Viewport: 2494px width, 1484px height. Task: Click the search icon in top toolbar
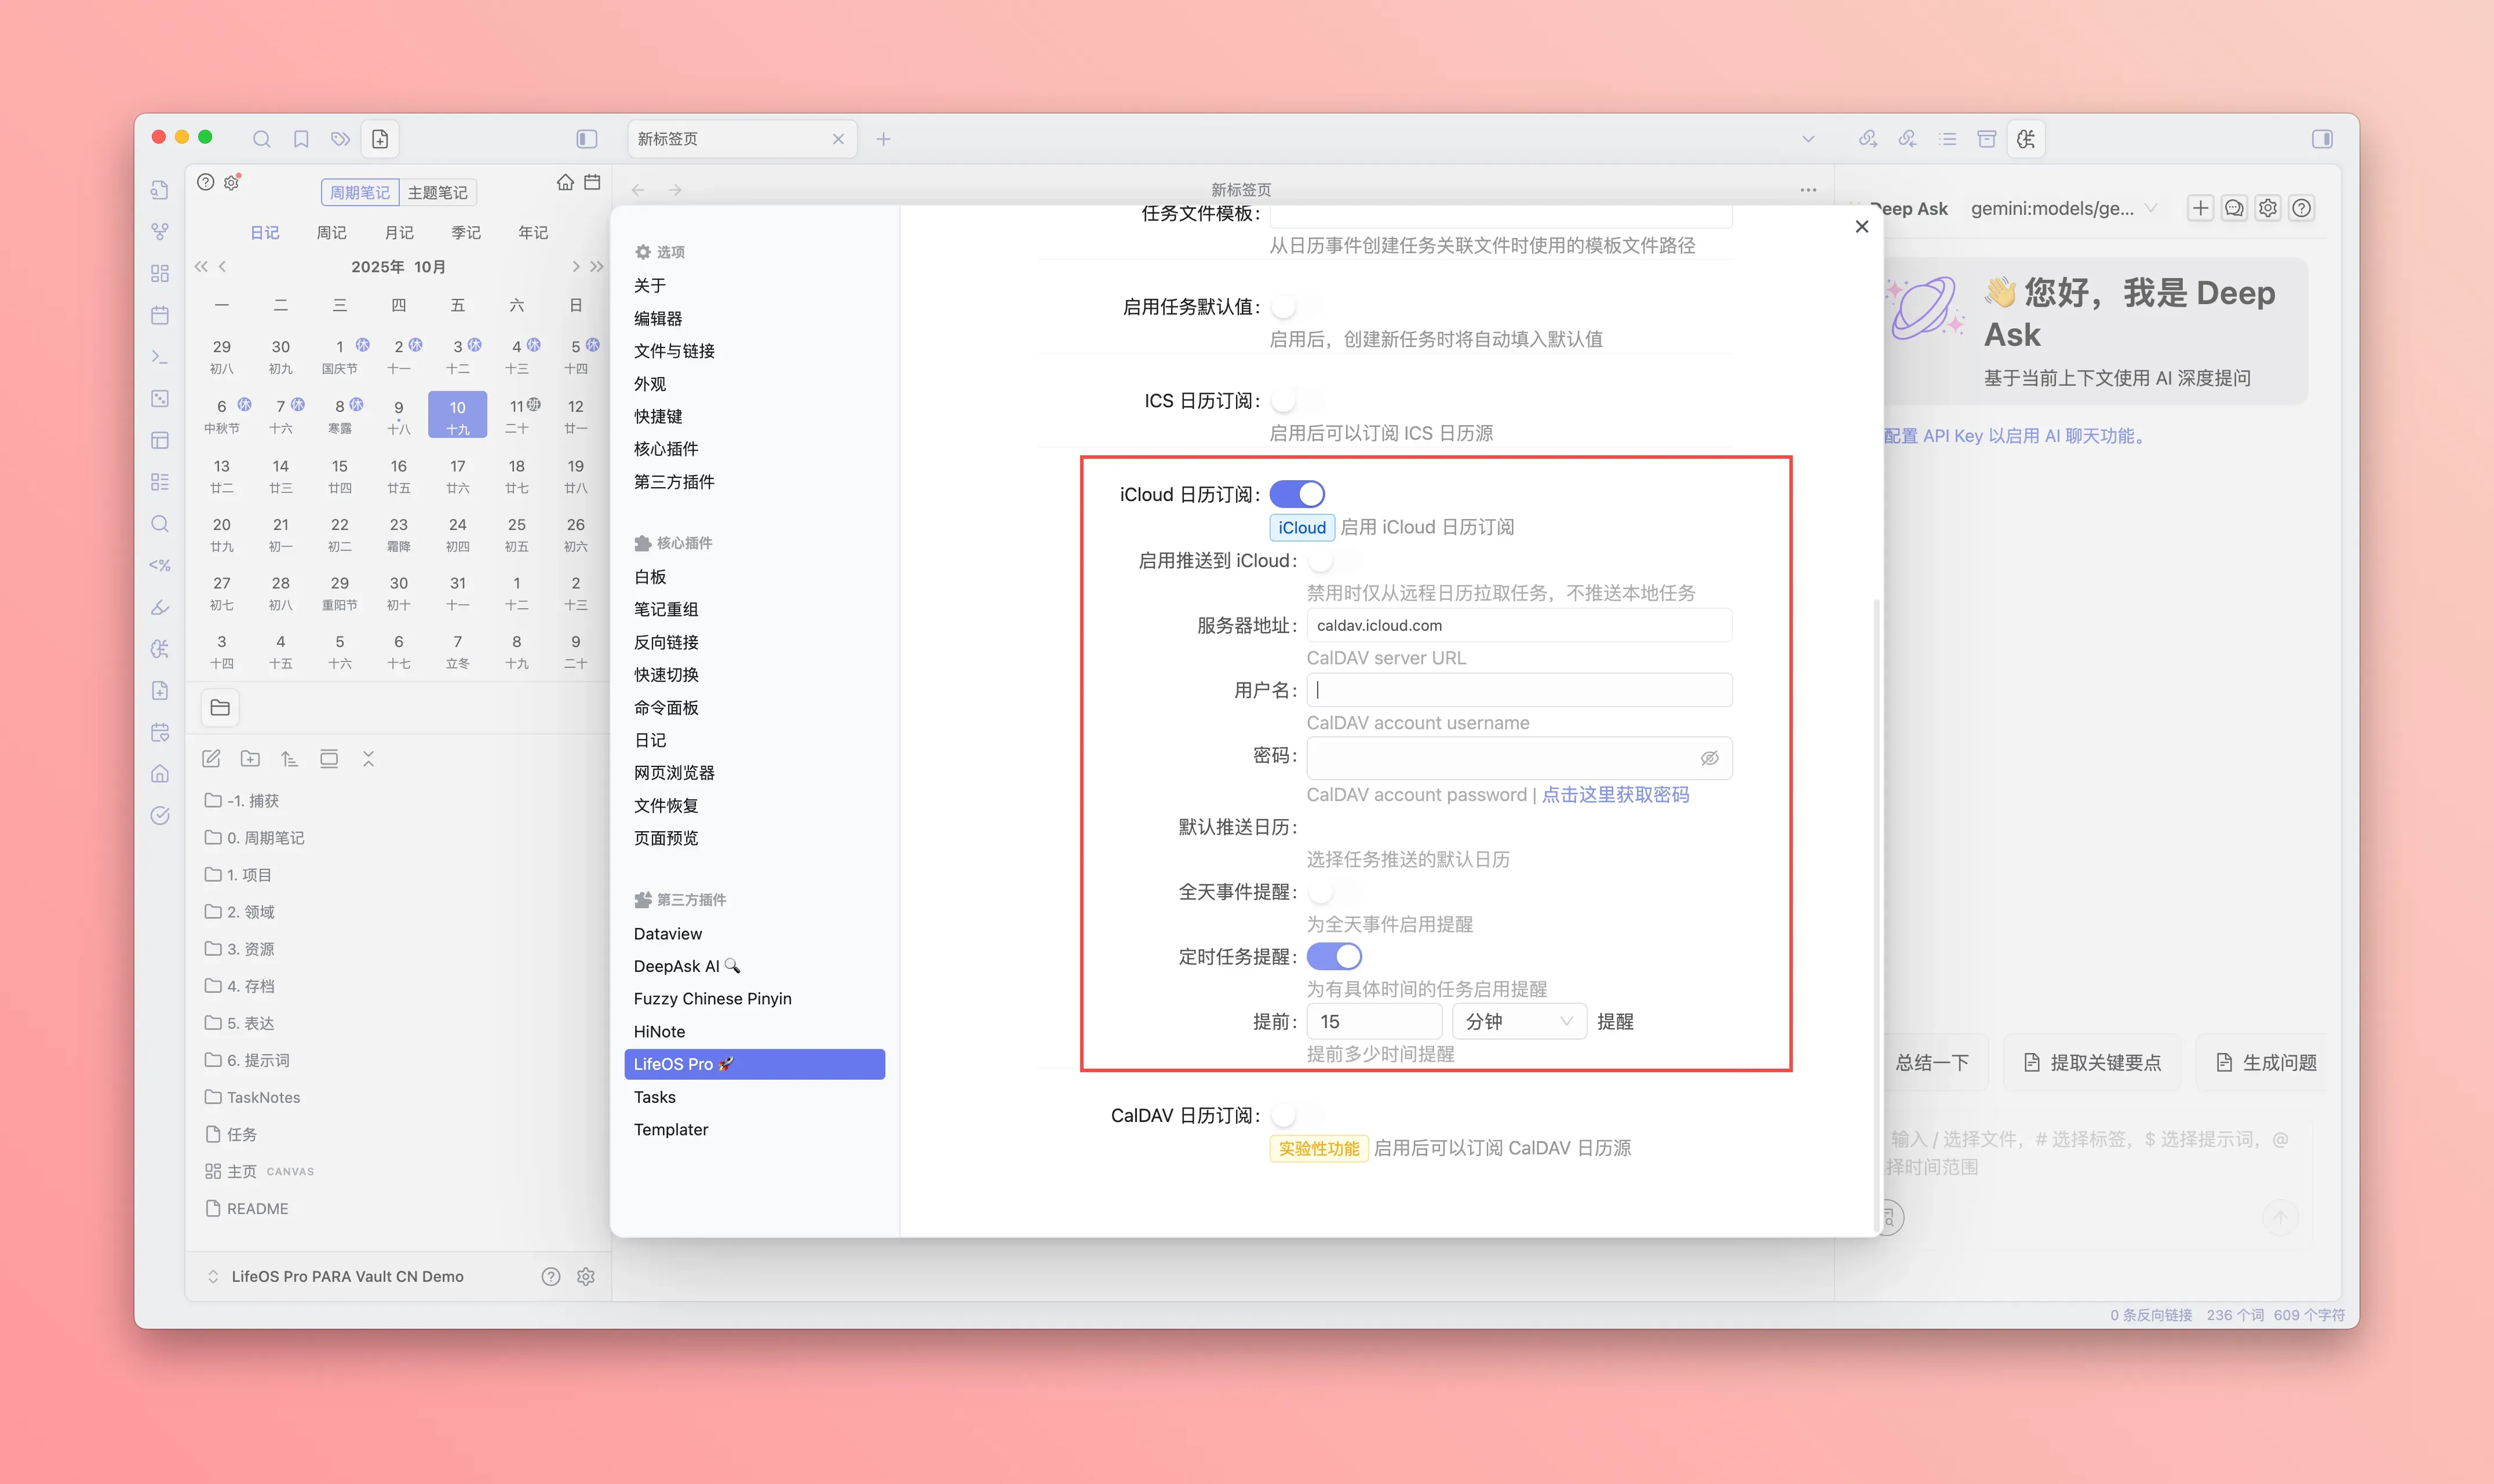(x=261, y=139)
